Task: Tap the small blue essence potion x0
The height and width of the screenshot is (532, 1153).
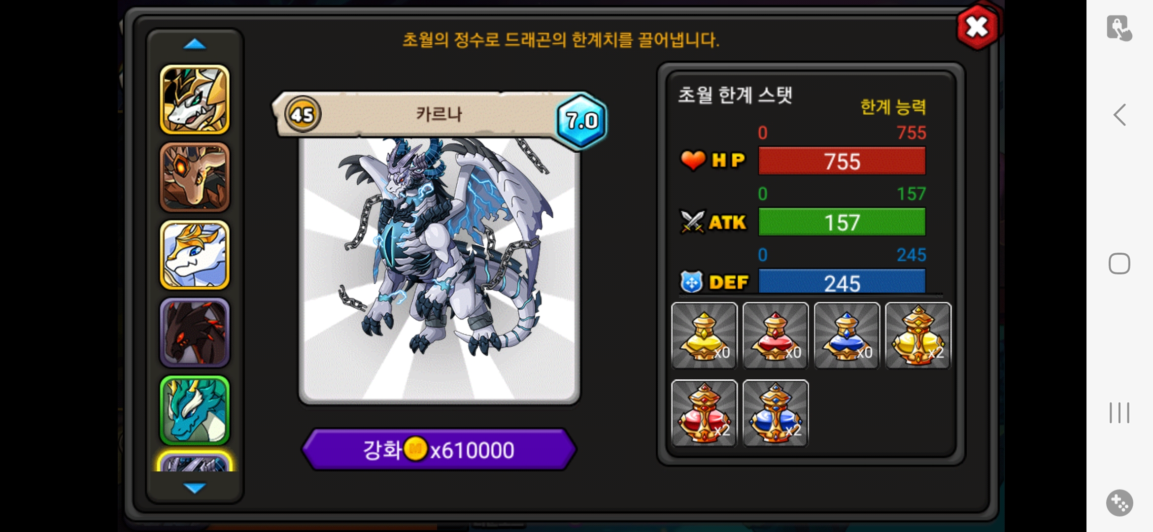Action: pos(847,335)
